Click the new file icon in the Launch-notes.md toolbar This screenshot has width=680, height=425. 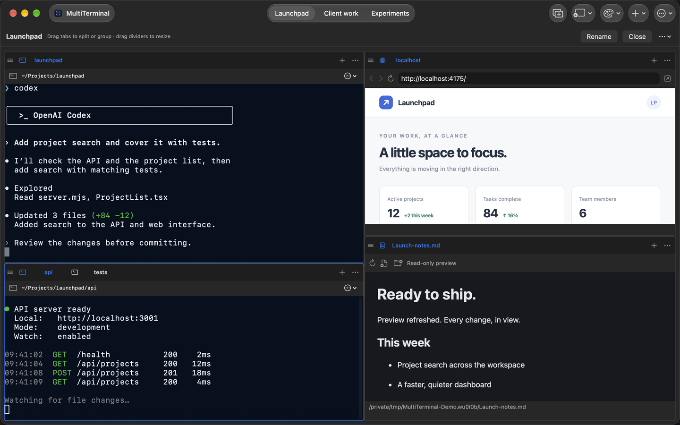[x=384, y=263]
